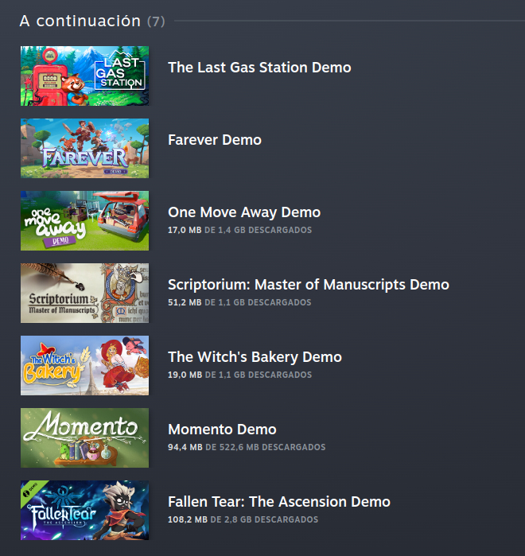525x556 pixels.
Task: Open Fallen Tear: The Ascension thumbnail
Action: (85, 510)
